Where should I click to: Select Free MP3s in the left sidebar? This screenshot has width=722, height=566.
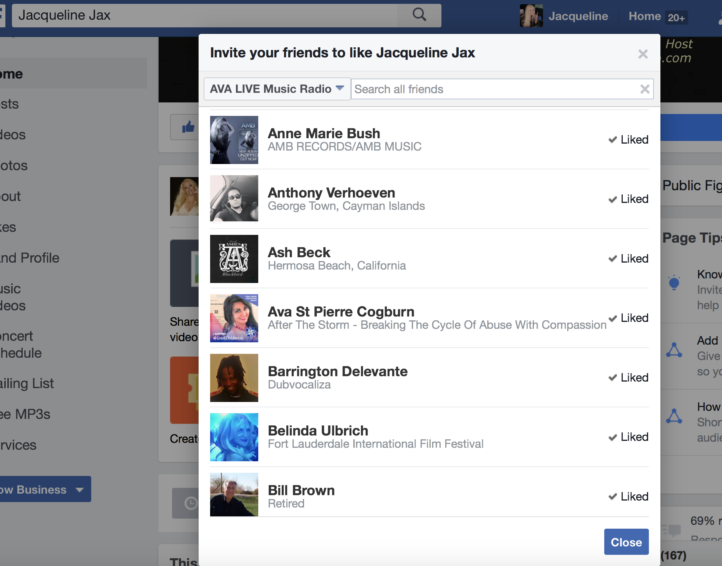(x=25, y=414)
